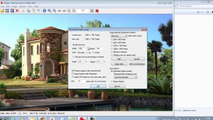The width and height of the screenshot is (213, 120).
Task: Click the red X Delete icon
Action: tap(17, 11)
